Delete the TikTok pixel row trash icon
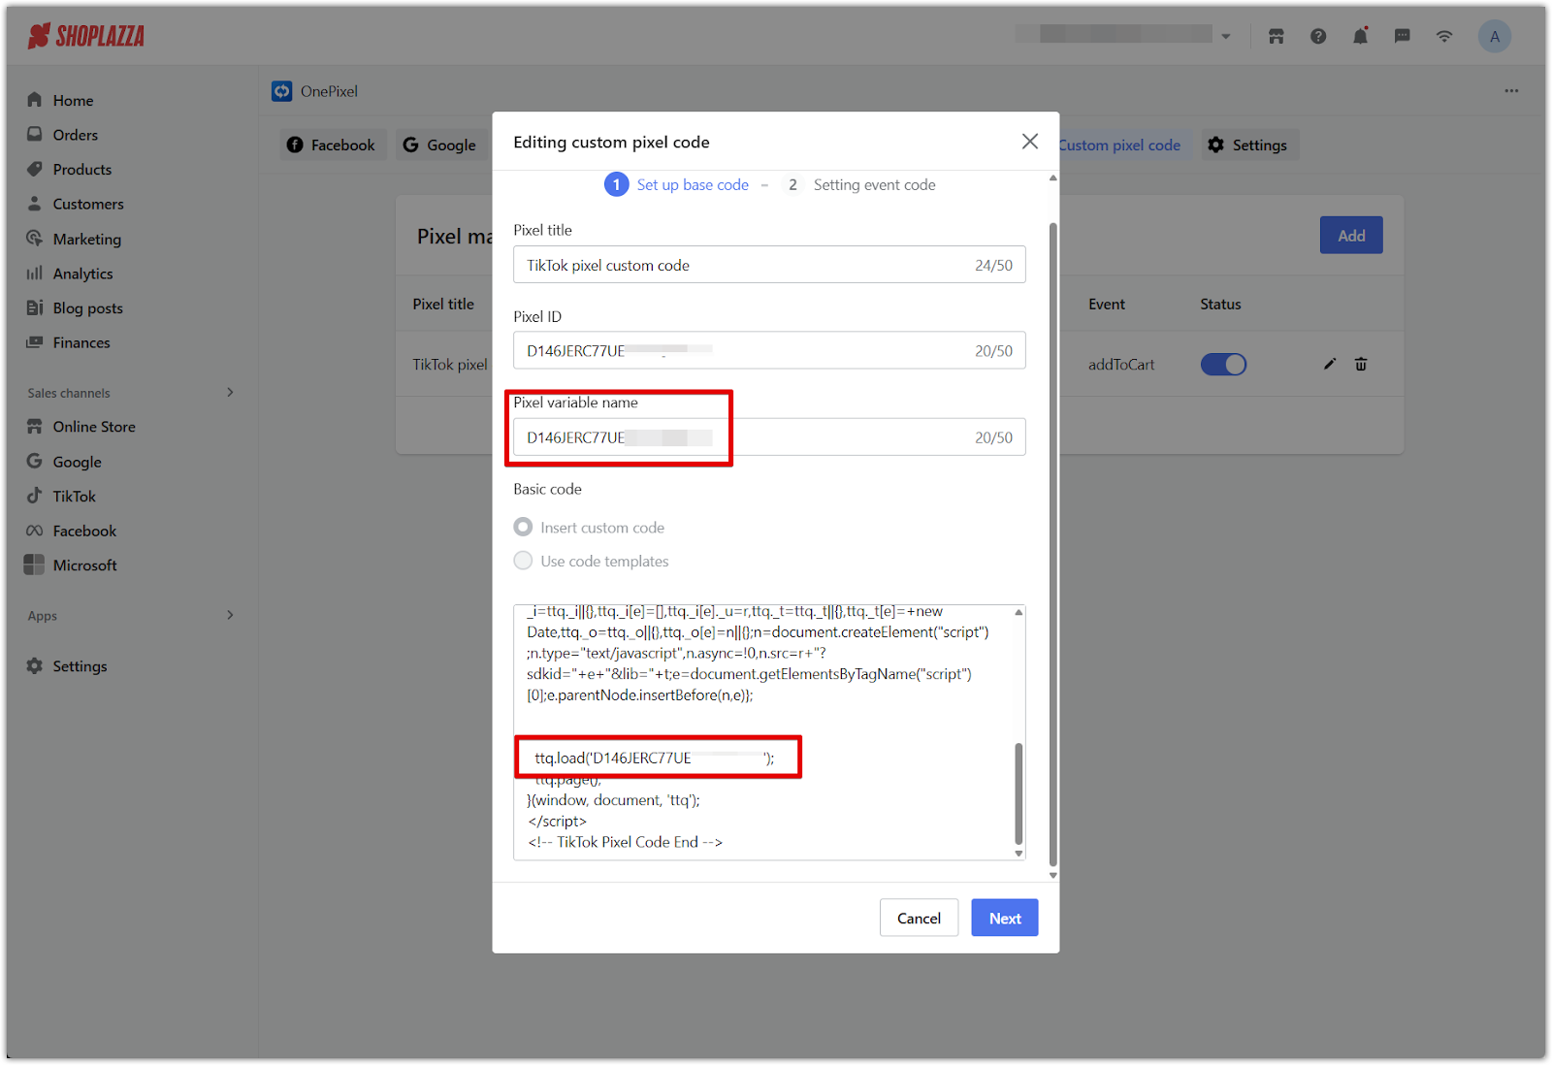The height and width of the screenshot is (1065, 1552). point(1361,365)
